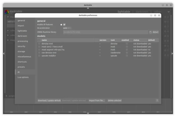176x117 pixels.
Task: Sort models by default column header
Action: (153, 40)
